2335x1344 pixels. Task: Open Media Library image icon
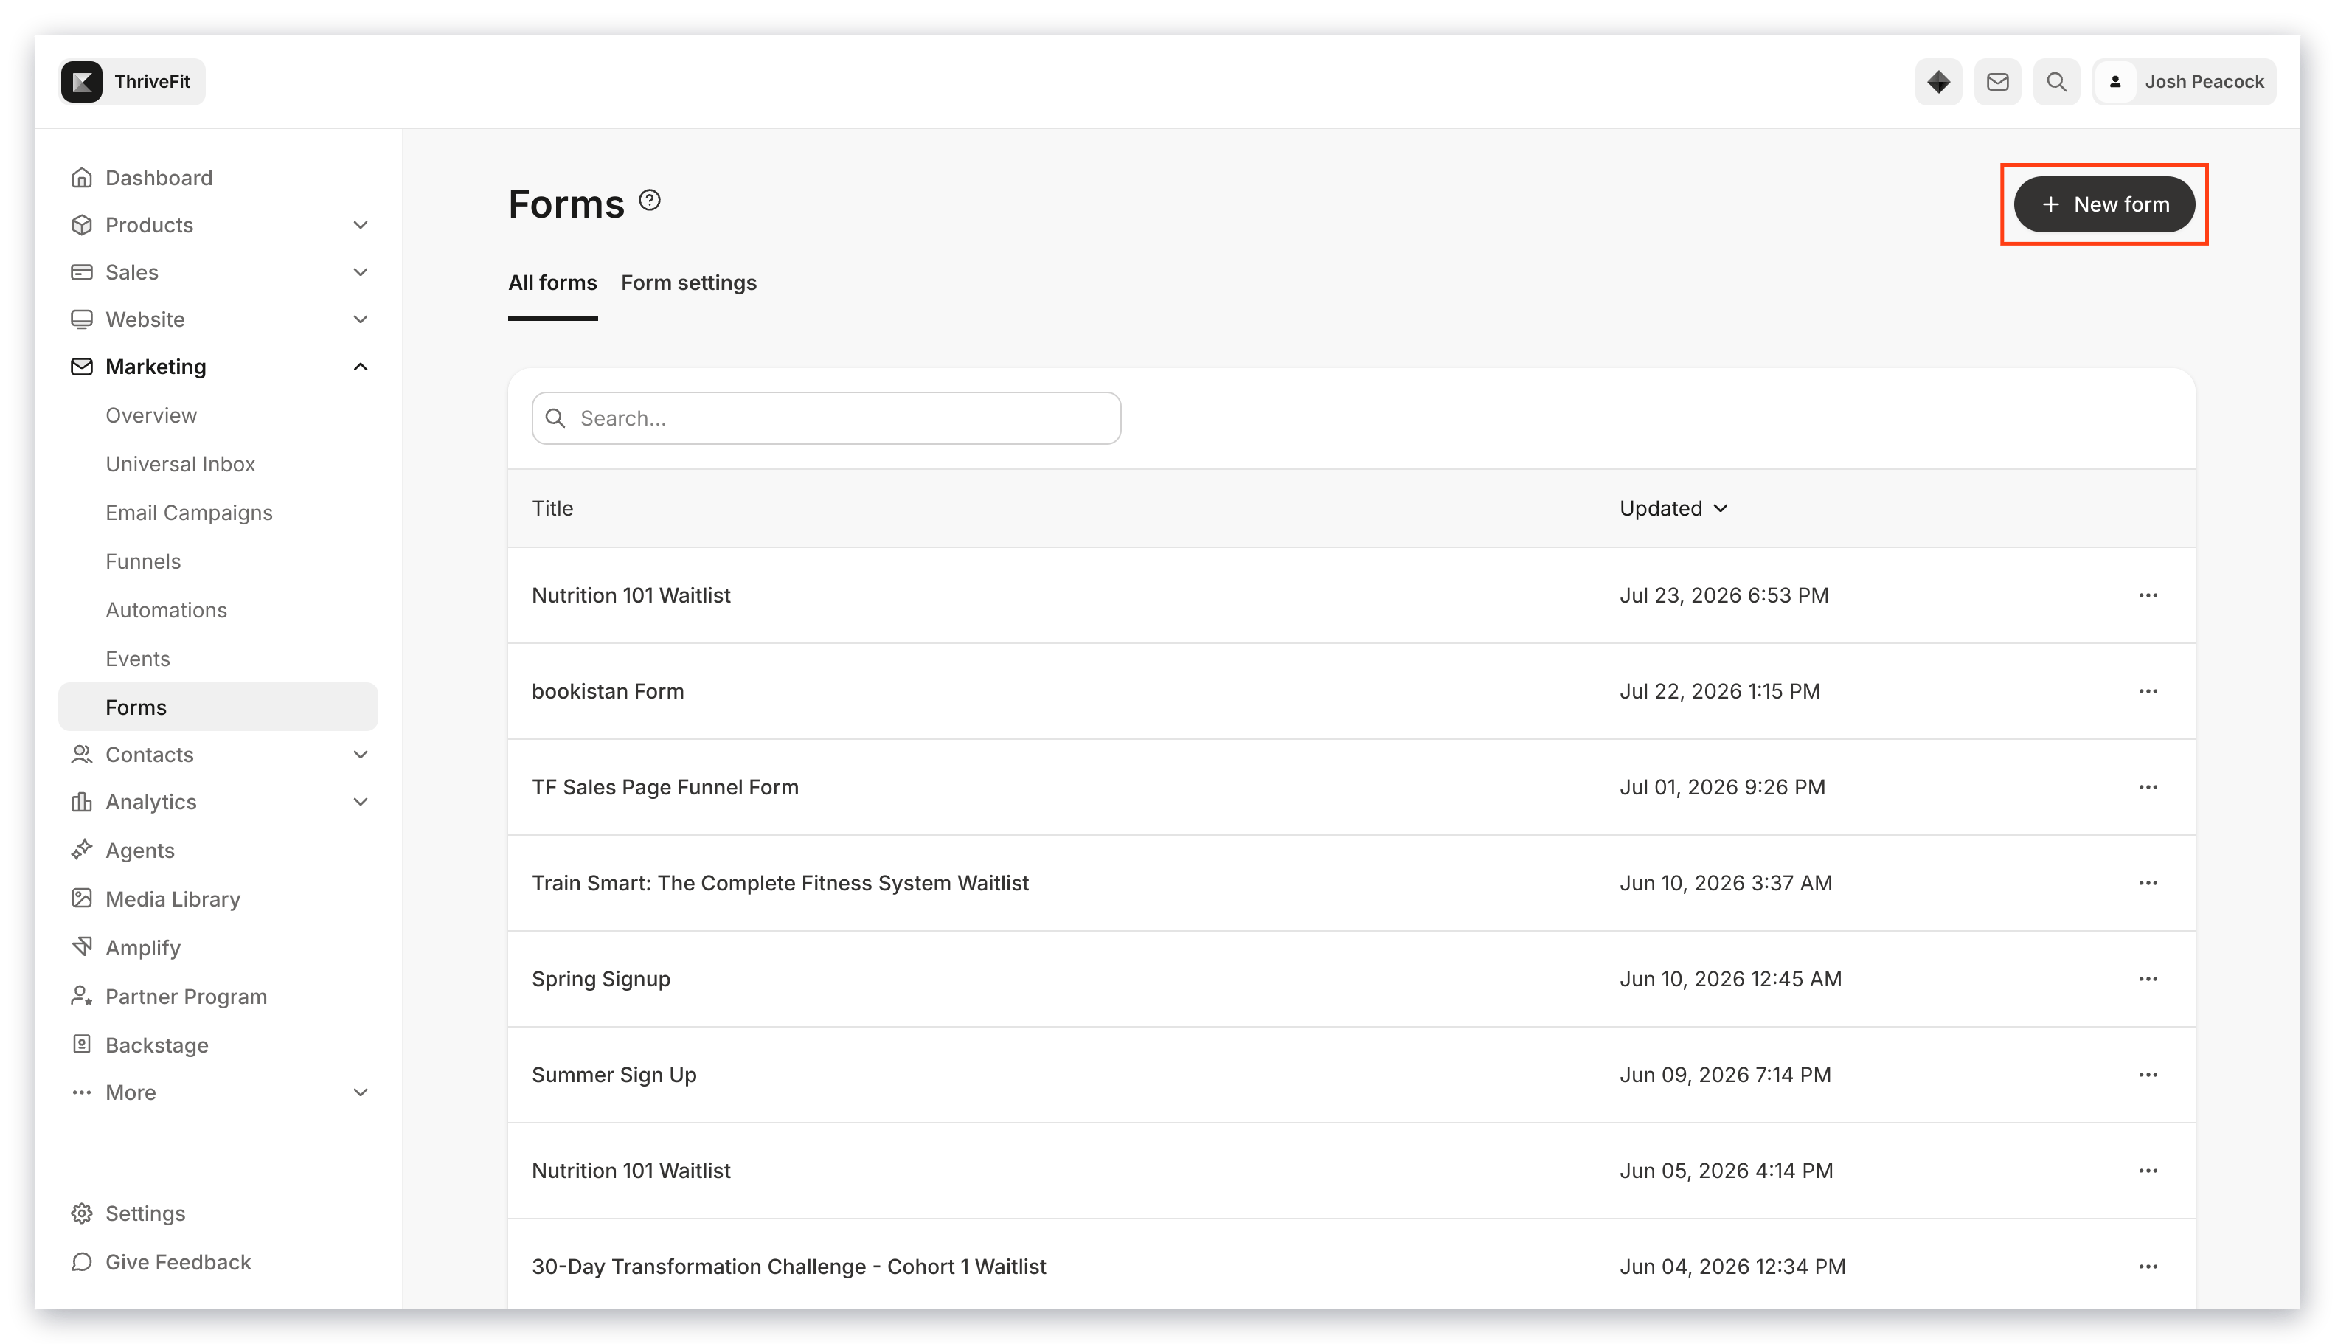point(81,898)
